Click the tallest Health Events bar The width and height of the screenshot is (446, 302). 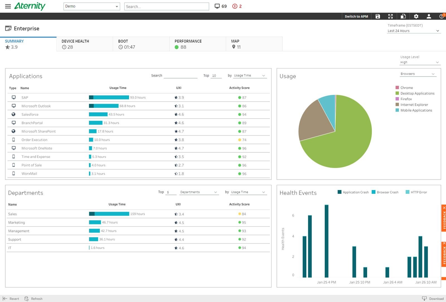(326, 241)
